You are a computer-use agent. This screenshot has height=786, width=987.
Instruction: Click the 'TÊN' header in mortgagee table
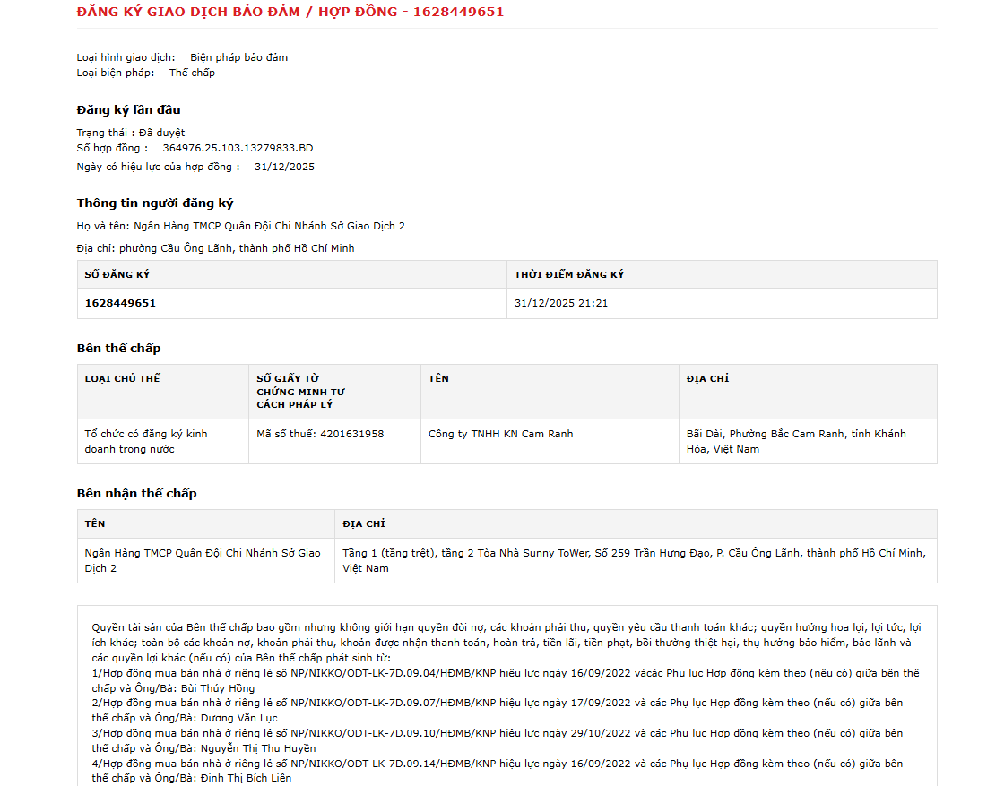(x=206, y=524)
